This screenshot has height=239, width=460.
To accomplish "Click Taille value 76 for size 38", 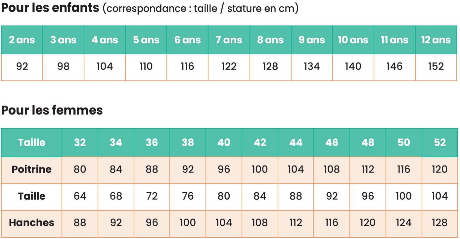I will pyautogui.click(x=188, y=196).
